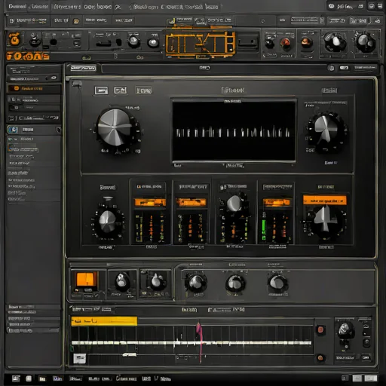Click the second small knob after the orange pad

point(158,280)
